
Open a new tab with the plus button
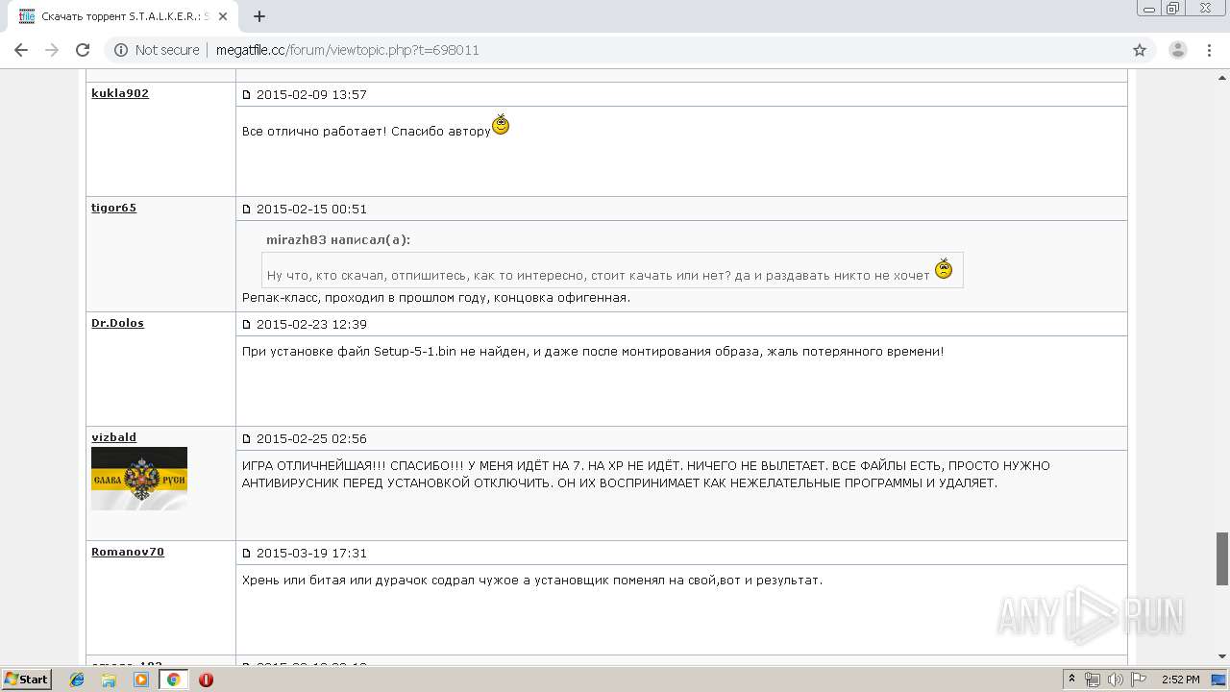(259, 16)
